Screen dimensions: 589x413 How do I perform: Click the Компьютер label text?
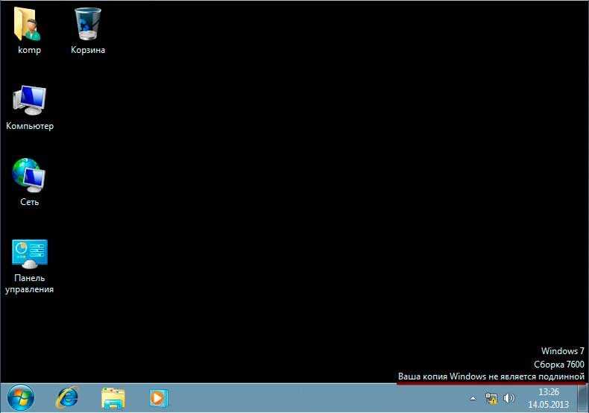pos(30,126)
